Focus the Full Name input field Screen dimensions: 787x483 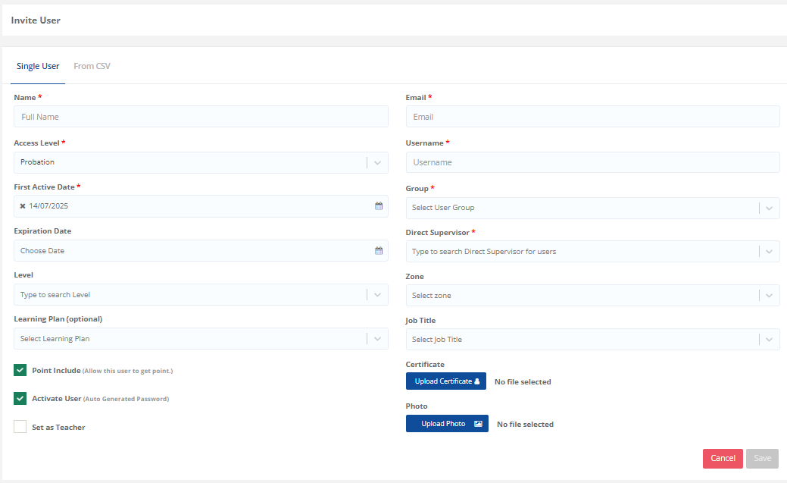(x=201, y=117)
